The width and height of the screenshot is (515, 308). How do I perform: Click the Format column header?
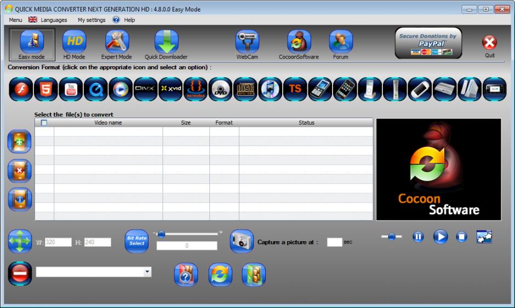coord(224,123)
